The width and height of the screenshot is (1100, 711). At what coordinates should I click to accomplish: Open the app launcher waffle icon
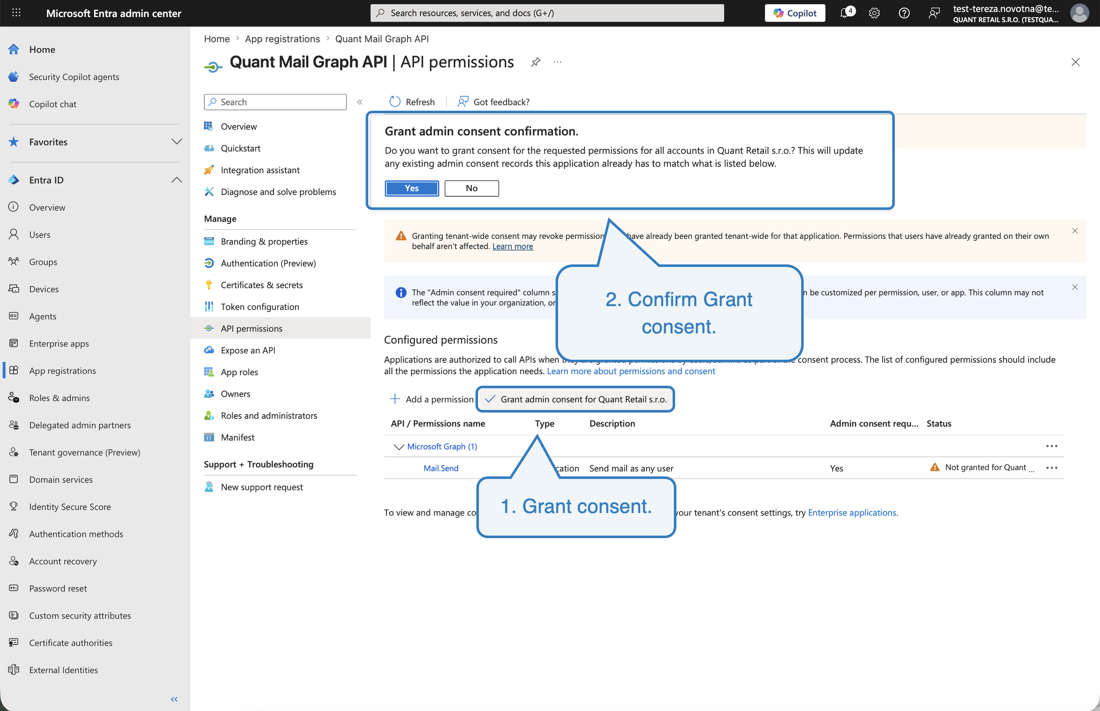[x=16, y=13]
